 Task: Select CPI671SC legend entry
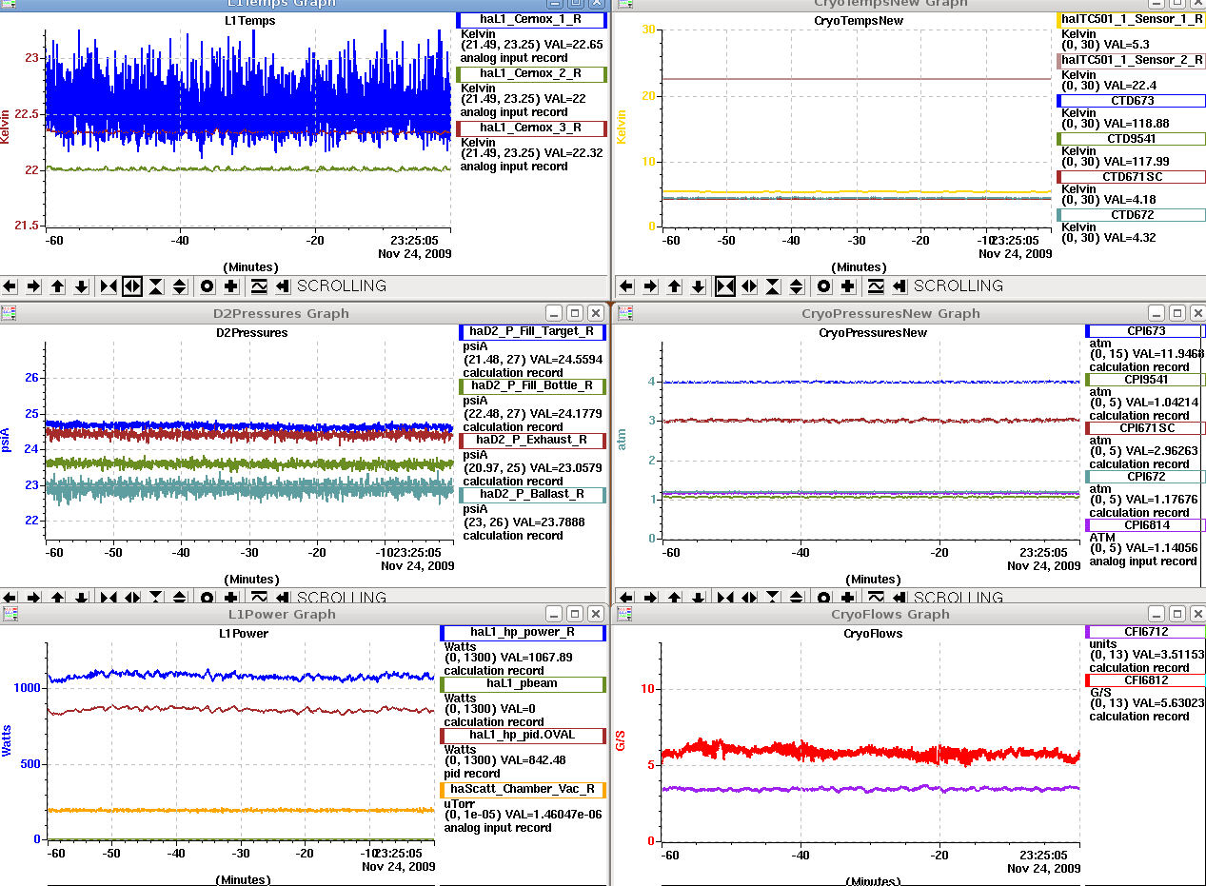1145,428
